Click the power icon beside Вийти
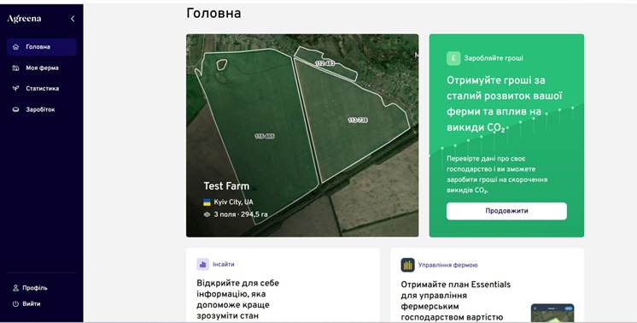Screen dimensions: 637x323 15,303
